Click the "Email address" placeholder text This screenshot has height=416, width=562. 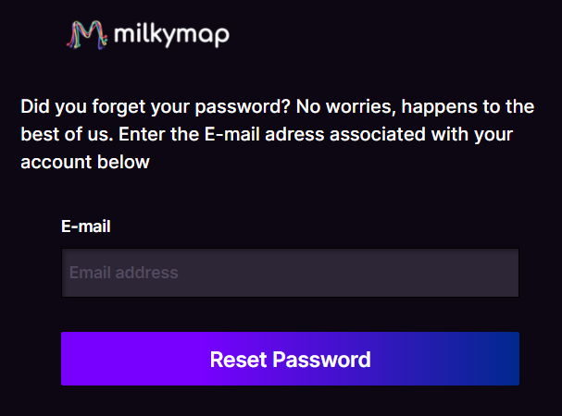pyautogui.click(x=124, y=273)
